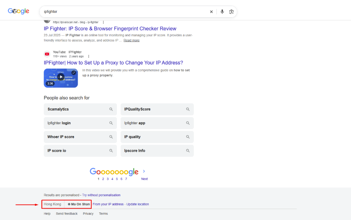Open more options for the pixelscan result
The width and height of the screenshot is (351, 220).
103,22
